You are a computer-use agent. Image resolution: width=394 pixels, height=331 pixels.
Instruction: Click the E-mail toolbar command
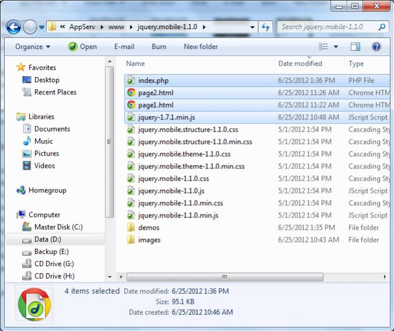pos(124,47)
